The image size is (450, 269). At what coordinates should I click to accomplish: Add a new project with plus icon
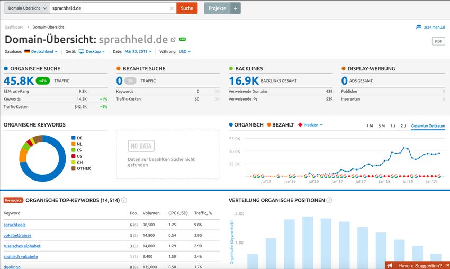[x=236, y=8]
